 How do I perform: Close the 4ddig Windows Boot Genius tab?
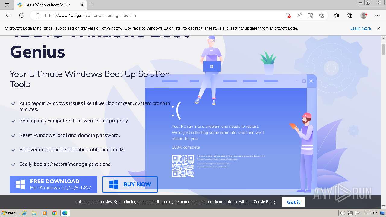coord(82,5)
